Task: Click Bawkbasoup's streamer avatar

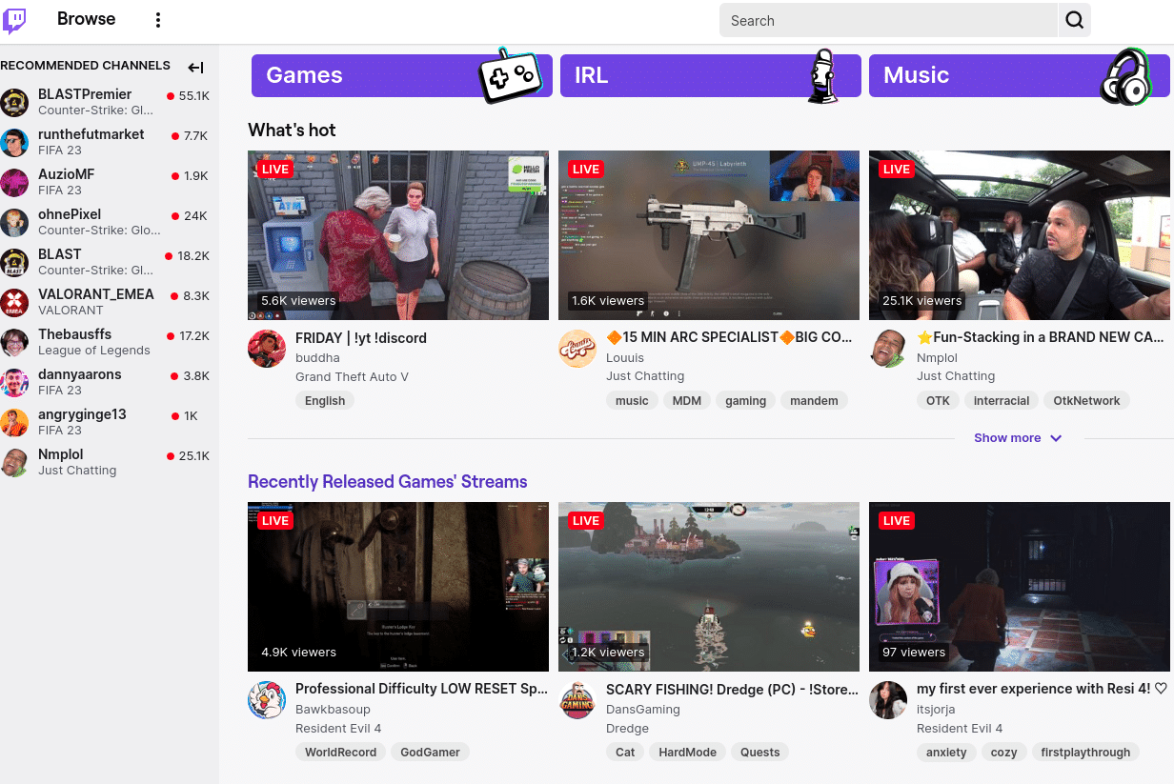Action: pyautogui.click(x=267, y=700)
